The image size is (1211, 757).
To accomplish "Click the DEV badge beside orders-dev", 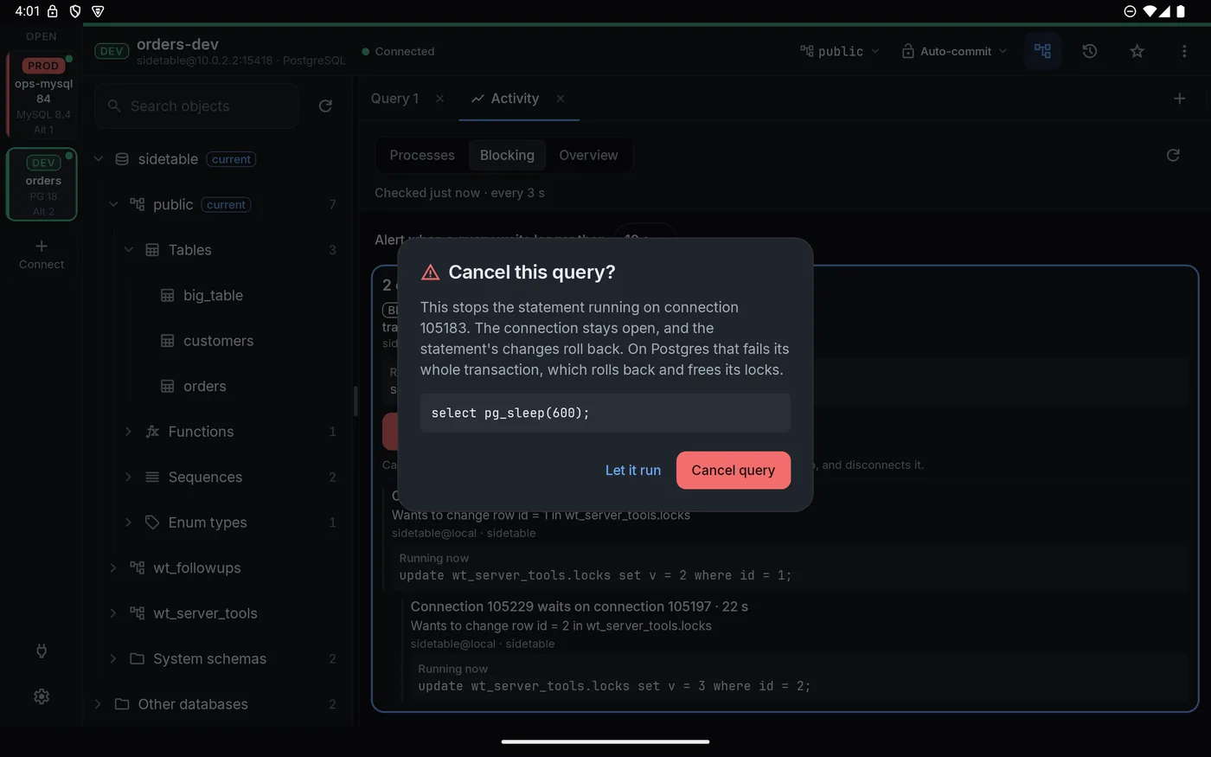I will coord(112,51).
